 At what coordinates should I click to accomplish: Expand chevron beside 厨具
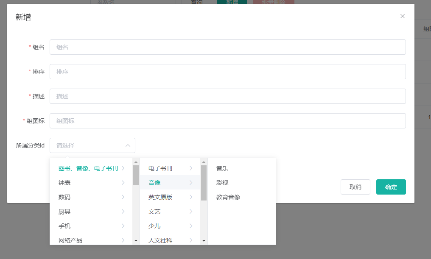[x=123, y=212]
